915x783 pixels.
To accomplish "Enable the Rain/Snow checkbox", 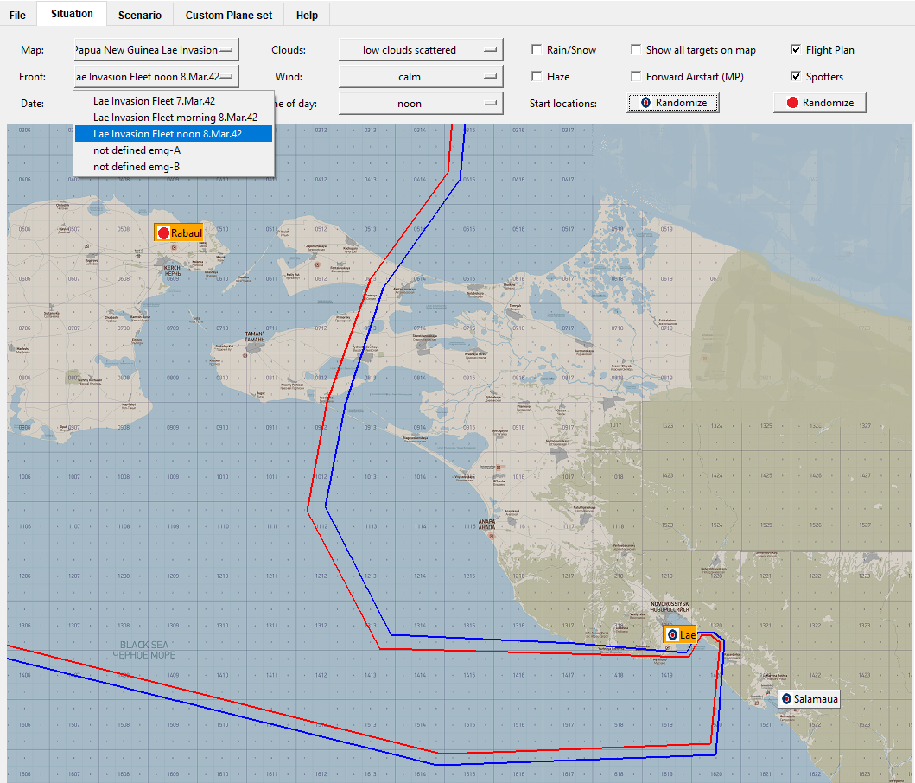I will pyautogui.click(x=537, y=49).
